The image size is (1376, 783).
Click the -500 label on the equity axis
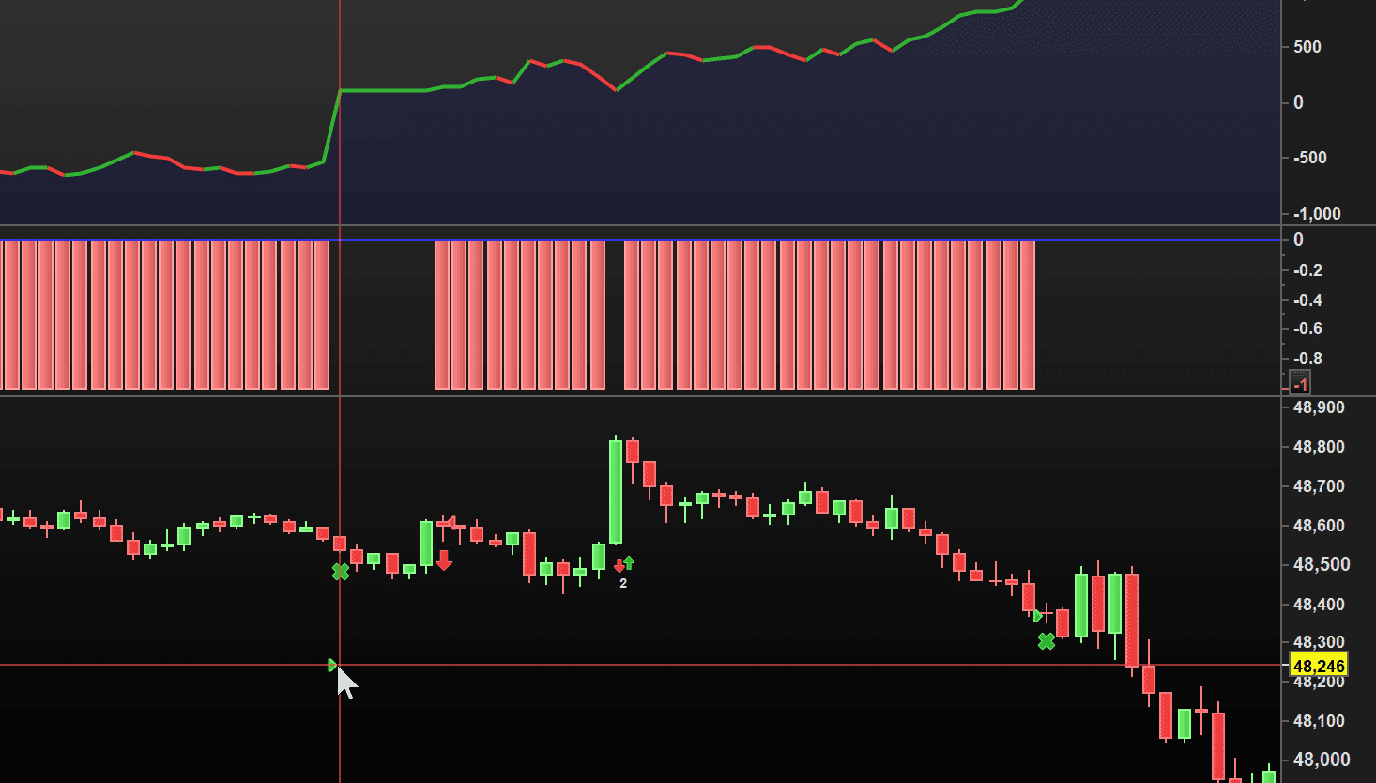click(1310, 158)
